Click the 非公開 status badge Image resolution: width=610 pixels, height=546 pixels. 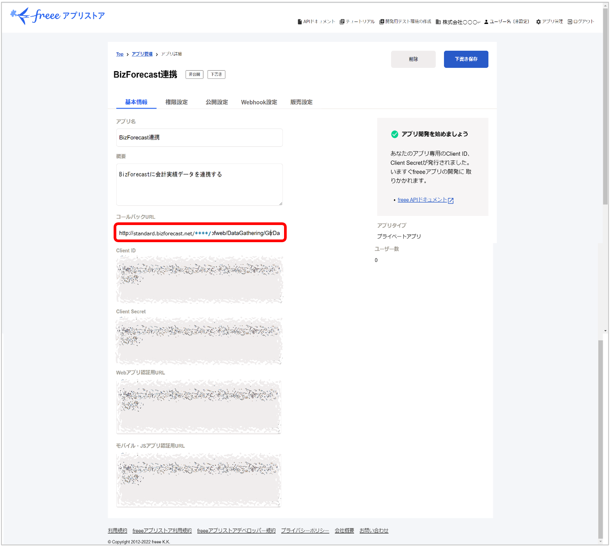(194, 75)
